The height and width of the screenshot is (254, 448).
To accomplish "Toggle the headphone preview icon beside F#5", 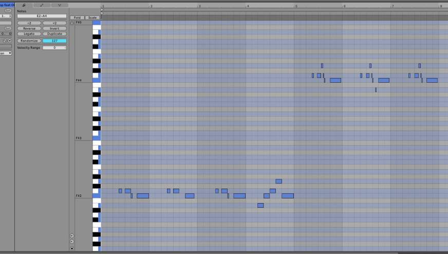I will point(72,23).
